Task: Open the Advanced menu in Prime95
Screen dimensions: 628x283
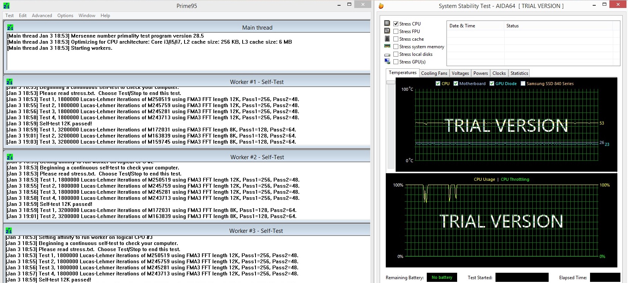Action: pyautogui.click(x=42, y=16)
